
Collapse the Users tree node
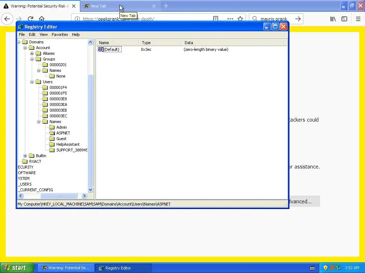pyautogui.click(x=32, y=82)
